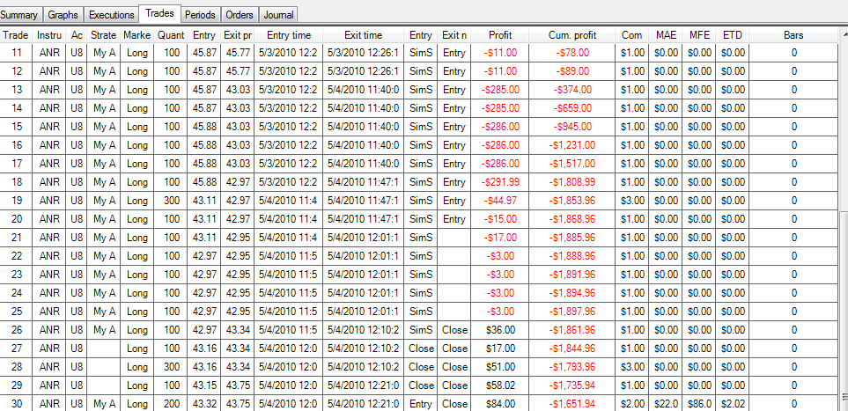This screenshot has width=848, height=411.
Task: Select profit -$15.00 in trade 20
Action: pos(500,219)
